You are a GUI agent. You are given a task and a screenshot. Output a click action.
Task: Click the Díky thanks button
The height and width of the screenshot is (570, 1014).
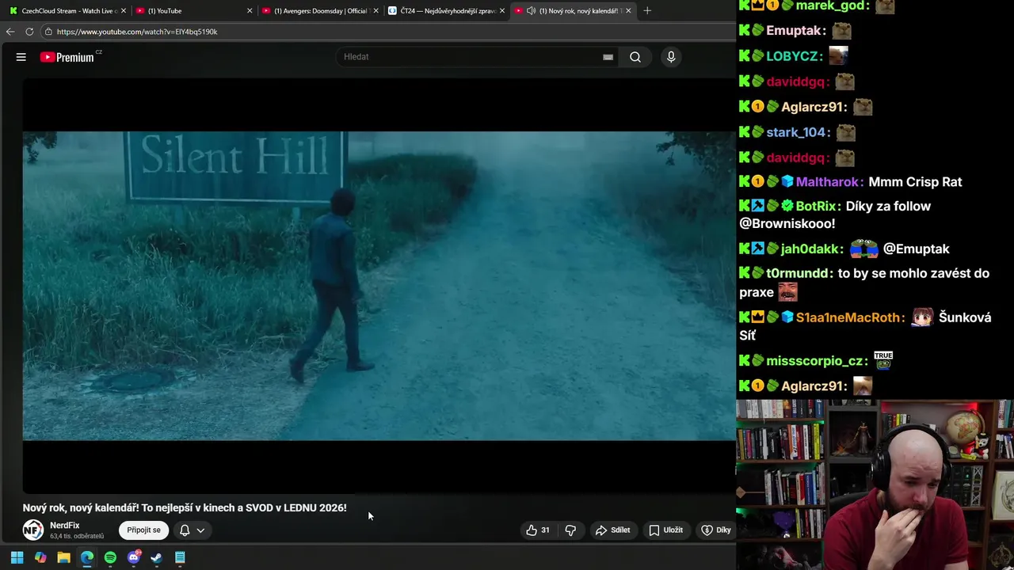pos(716,530)
